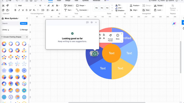Open Format Painter in floating toolbar
The height and width of the screenshot is (103, 184).
tap(110, 37)
